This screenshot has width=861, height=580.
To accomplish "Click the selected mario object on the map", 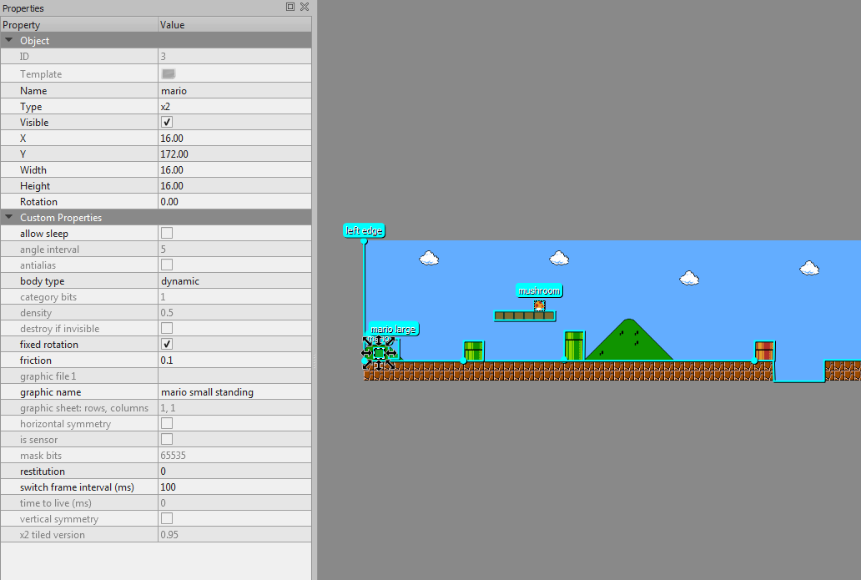I will [379, 353].
